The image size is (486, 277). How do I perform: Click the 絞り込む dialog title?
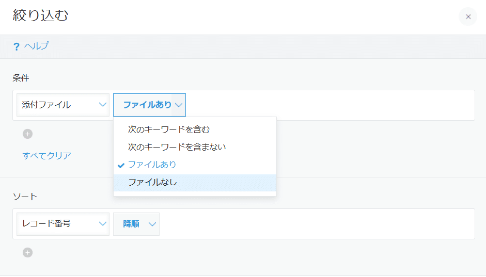tap(40, 15)
